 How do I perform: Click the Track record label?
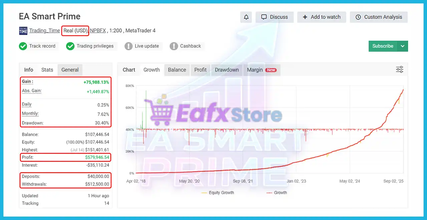(42, 46)
